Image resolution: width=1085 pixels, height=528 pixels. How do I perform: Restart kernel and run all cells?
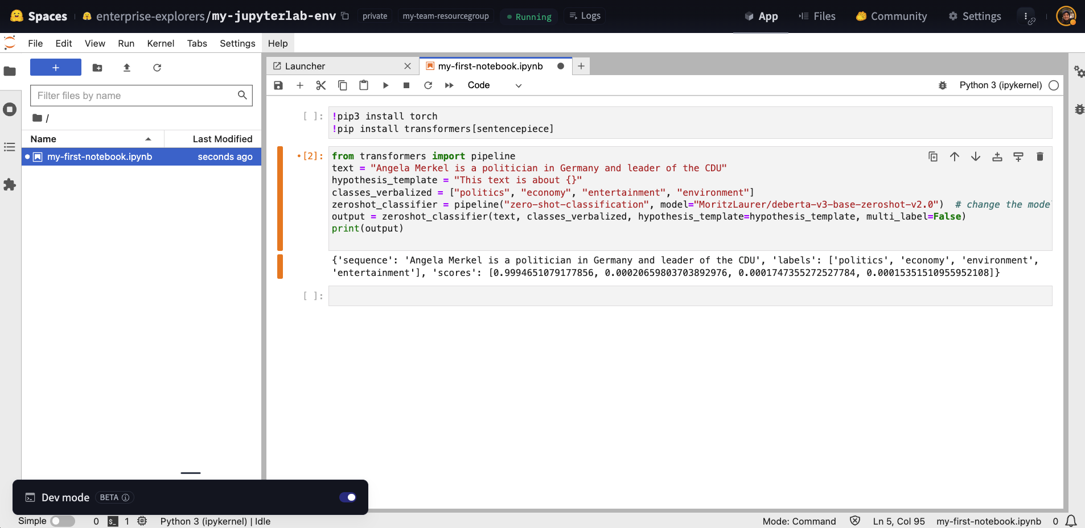449,85
